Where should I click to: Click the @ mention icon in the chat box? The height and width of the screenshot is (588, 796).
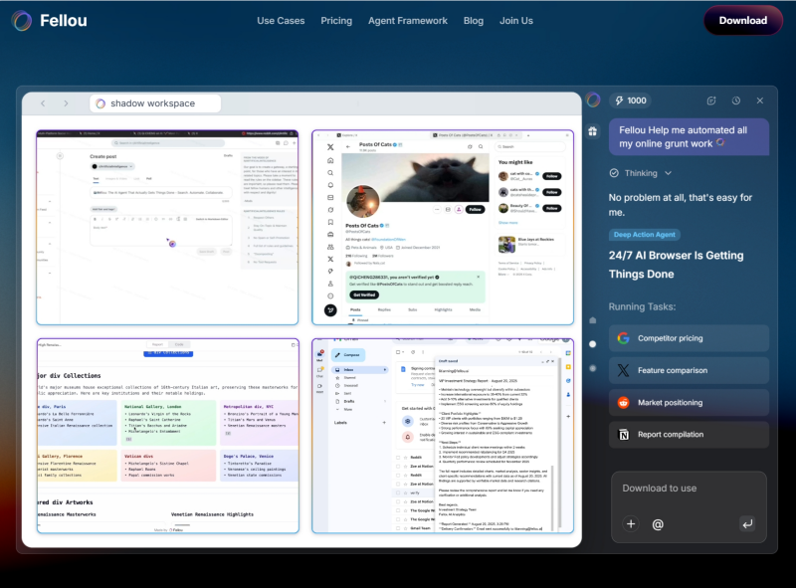pos(658,523)
